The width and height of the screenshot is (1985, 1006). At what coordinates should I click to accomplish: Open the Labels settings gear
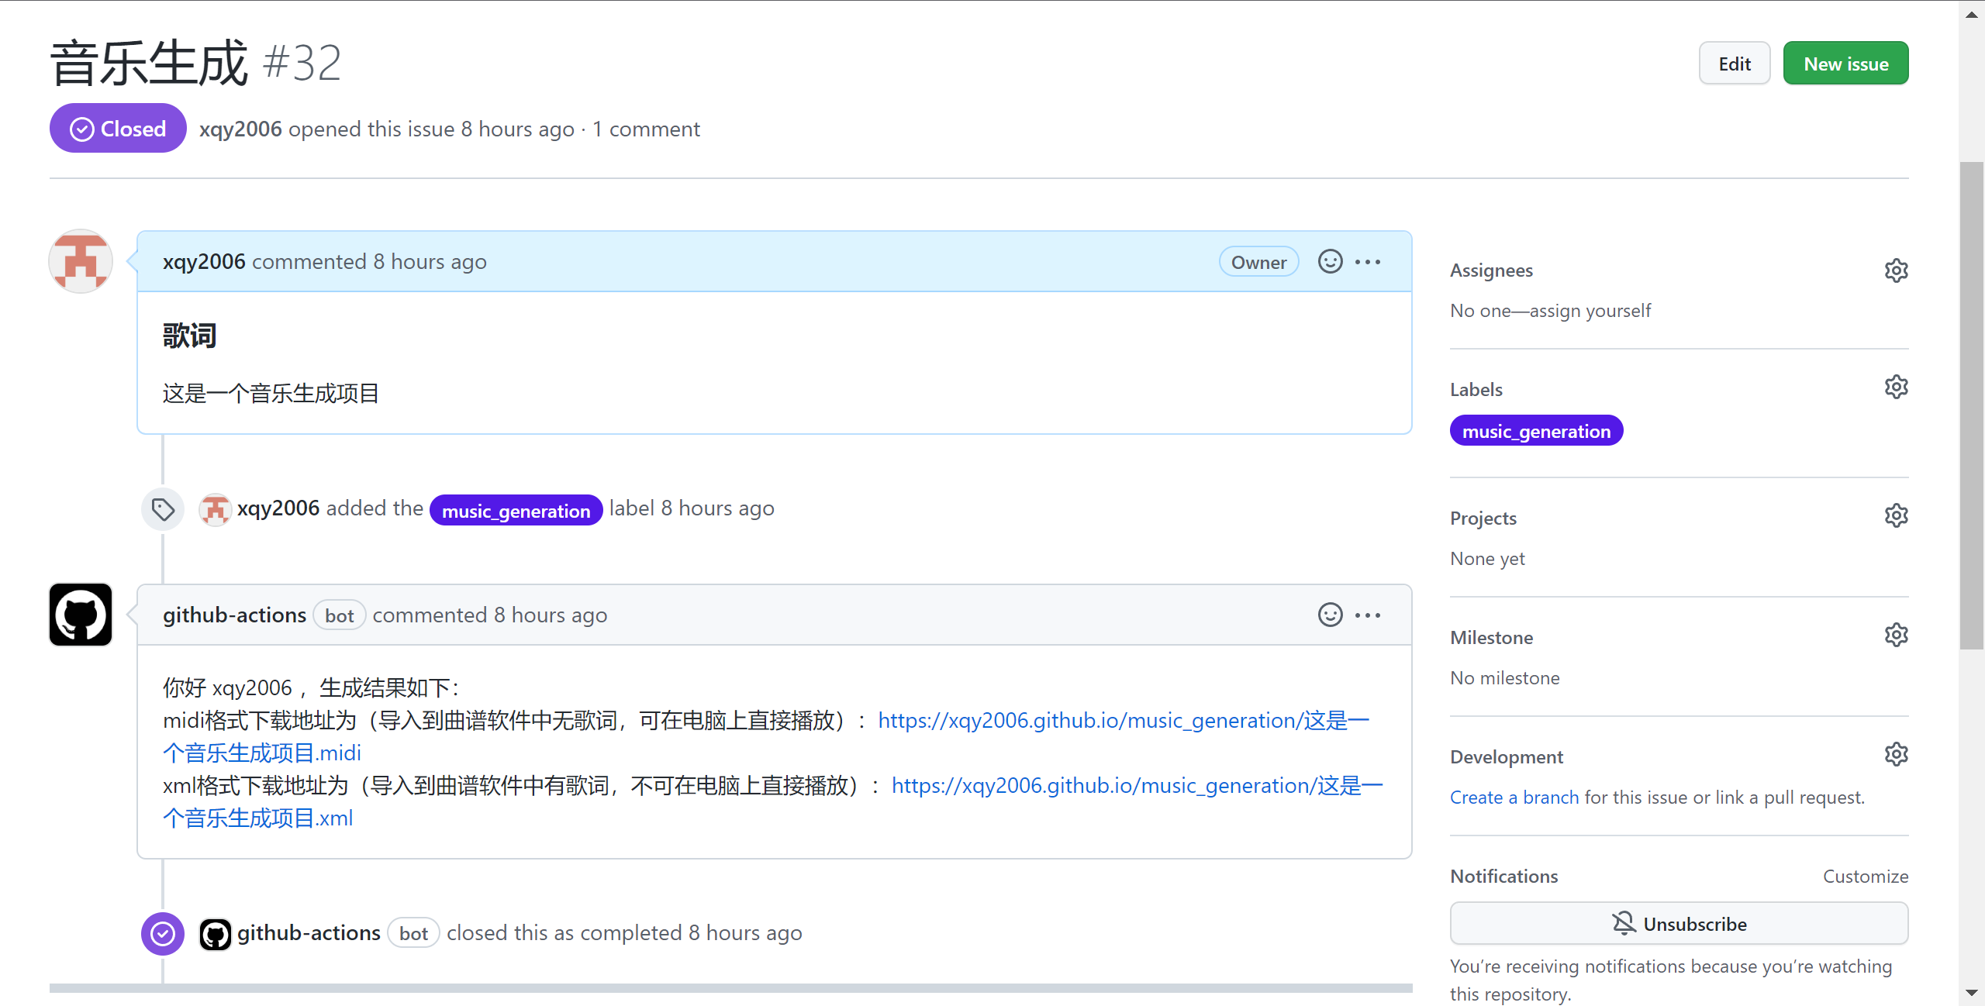click(1895, 386)
